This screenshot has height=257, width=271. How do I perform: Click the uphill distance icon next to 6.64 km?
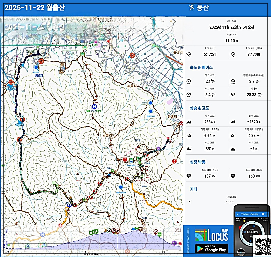pyautogui.click(x=189, y=135)
